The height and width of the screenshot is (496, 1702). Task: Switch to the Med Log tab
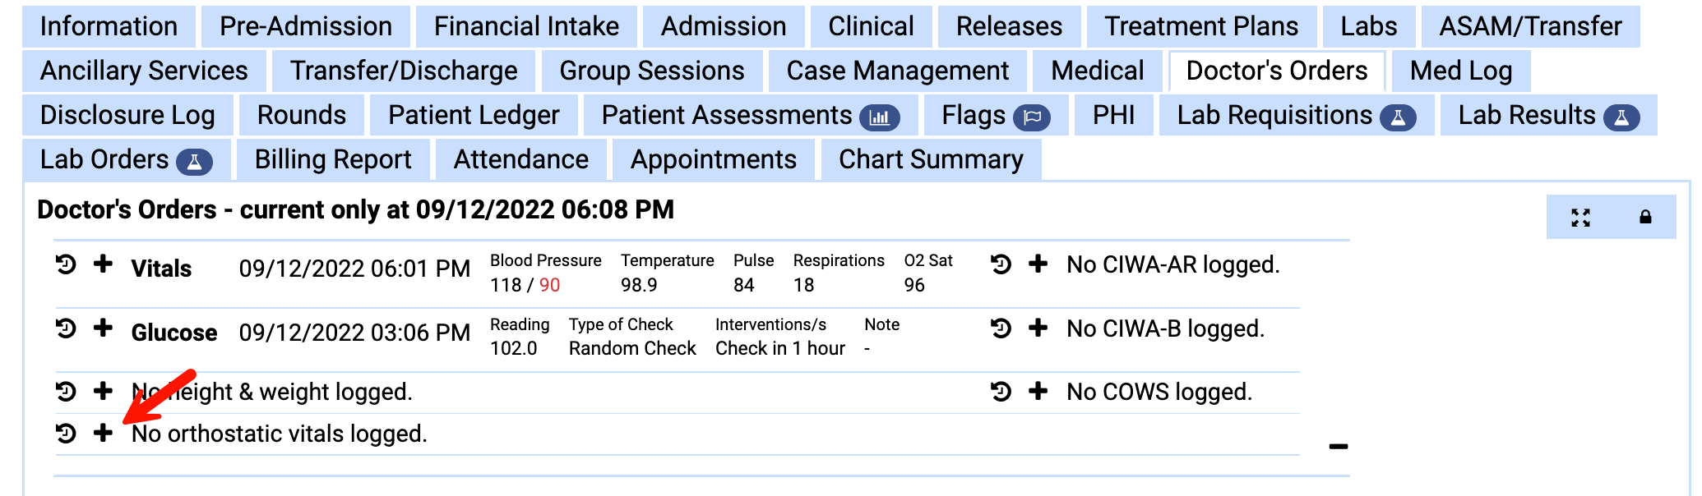[1460, 71]
